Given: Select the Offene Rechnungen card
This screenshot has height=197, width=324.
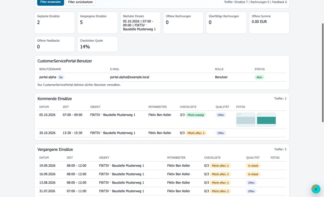Looking at the screenshot, I should pyautogui.click(x=183, y=23).
